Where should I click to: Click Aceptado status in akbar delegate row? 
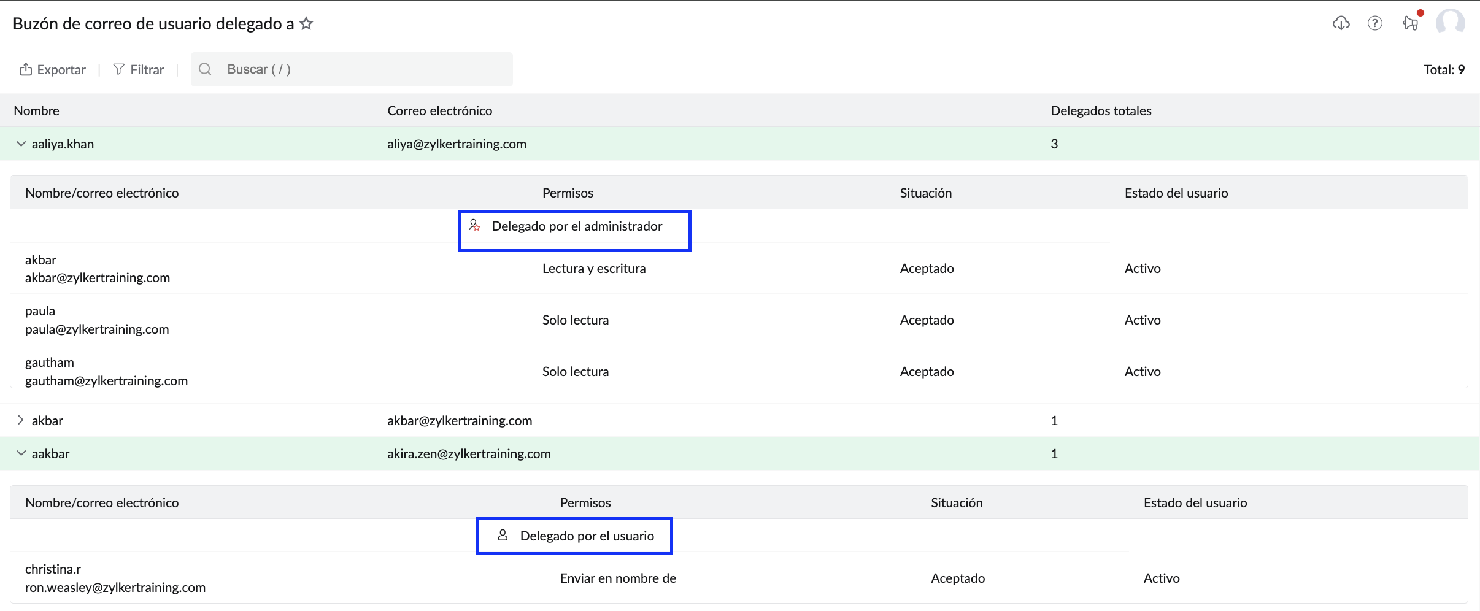pos(927,269)
